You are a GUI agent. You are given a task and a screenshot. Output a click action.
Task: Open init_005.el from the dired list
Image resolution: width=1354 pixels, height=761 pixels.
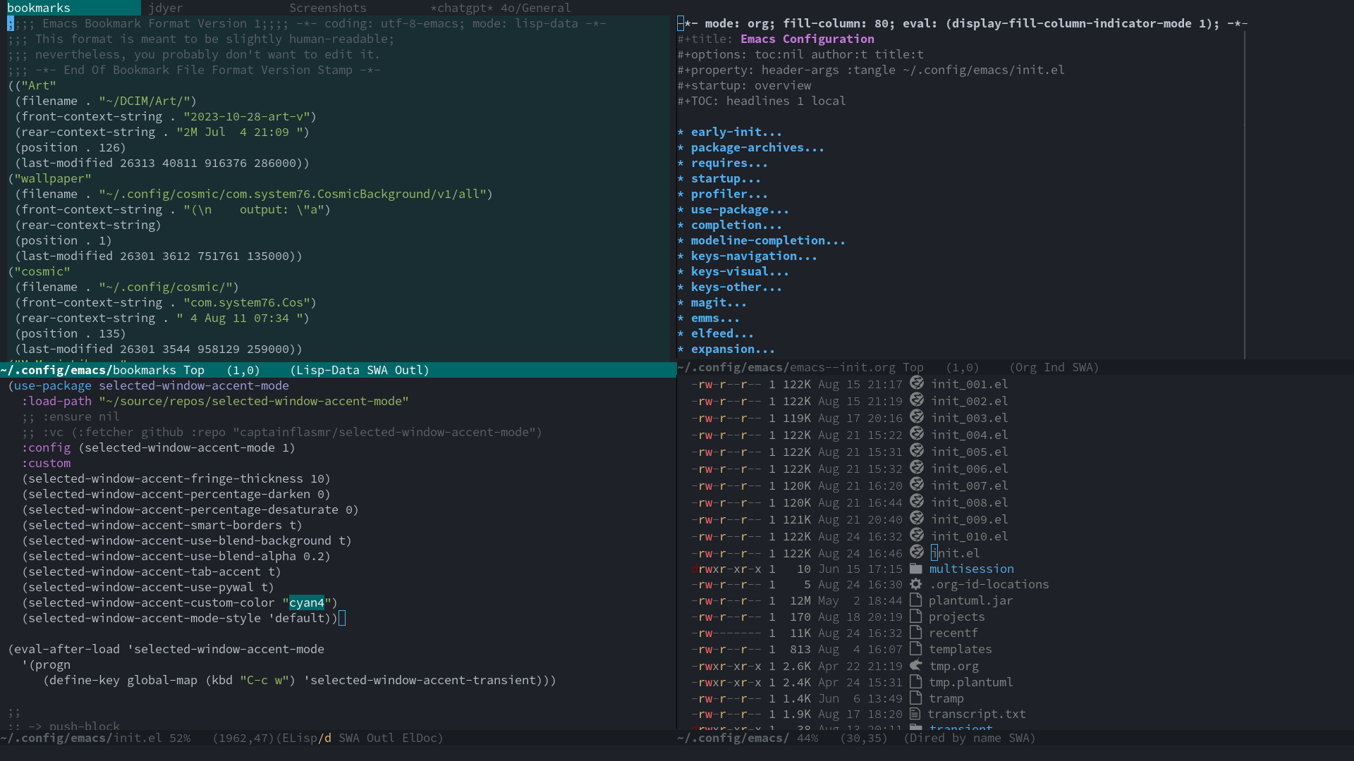point(969,452)
